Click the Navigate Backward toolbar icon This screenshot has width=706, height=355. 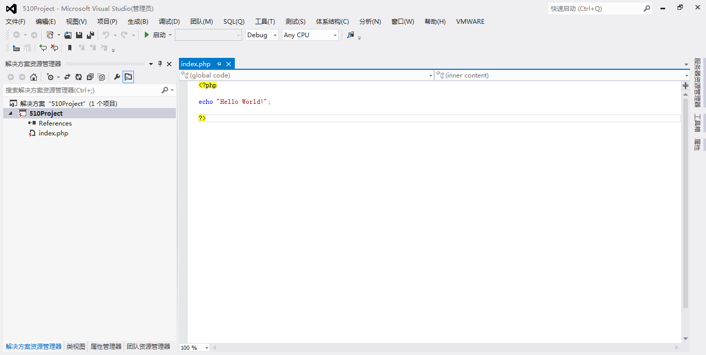coord(17,35)
